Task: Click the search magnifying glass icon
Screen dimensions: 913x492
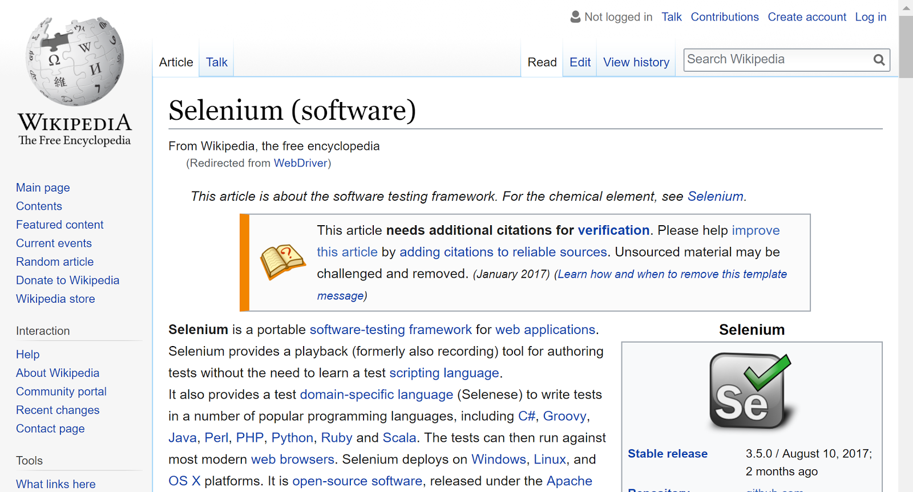Action: (879, 60)
